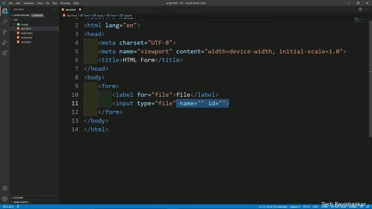Image resolution: width=372 pixels, height=209 pixels.
Task: Open the Go menu
Action: click(48, 3)
